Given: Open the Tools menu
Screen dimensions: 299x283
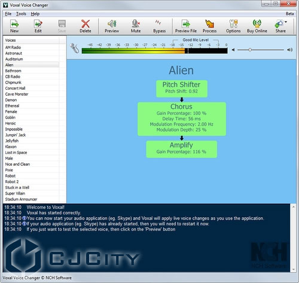Looking at the screenshot, I should click(x=21, y=14).
